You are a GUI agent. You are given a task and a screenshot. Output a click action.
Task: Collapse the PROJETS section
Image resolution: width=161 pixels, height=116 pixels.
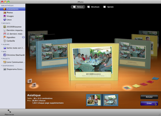2,59
